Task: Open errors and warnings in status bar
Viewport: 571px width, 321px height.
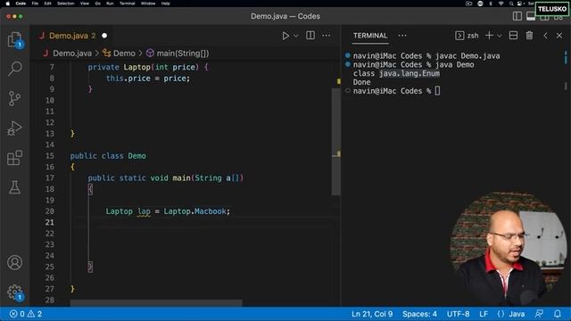Action: (26, 314)
